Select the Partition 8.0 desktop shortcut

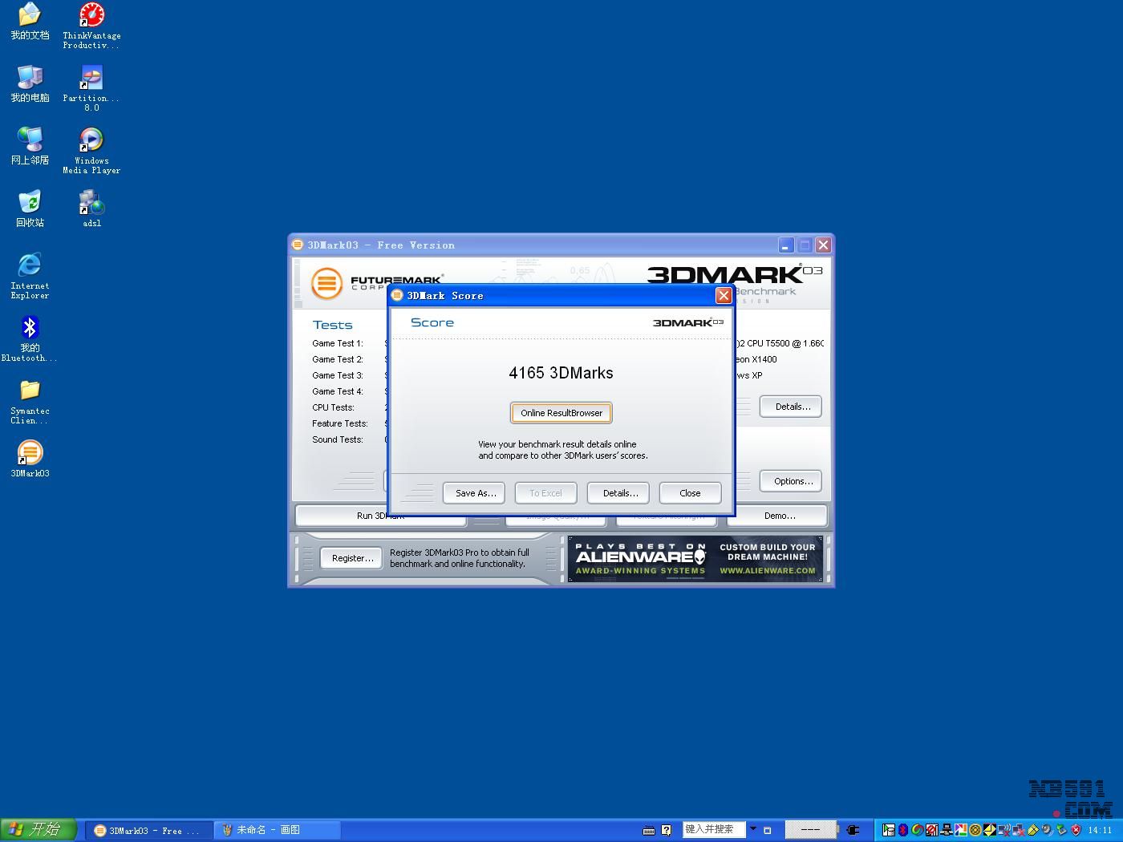point(91,88)
